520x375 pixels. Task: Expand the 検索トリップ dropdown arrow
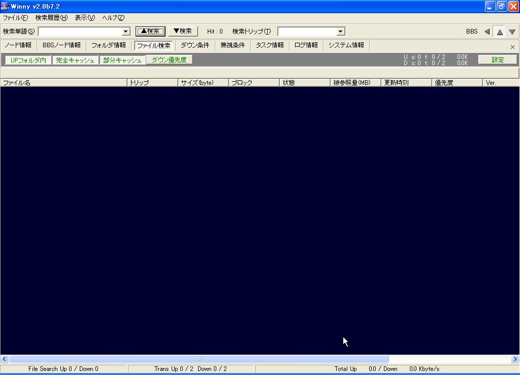pos(341,32)
